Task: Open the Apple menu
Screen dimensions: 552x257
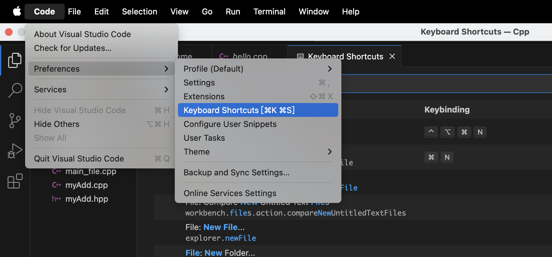Action: coord(17,12)
